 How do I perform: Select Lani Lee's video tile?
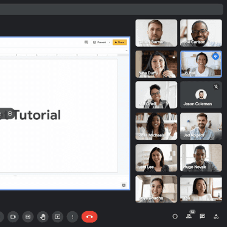tap(156, 158)
